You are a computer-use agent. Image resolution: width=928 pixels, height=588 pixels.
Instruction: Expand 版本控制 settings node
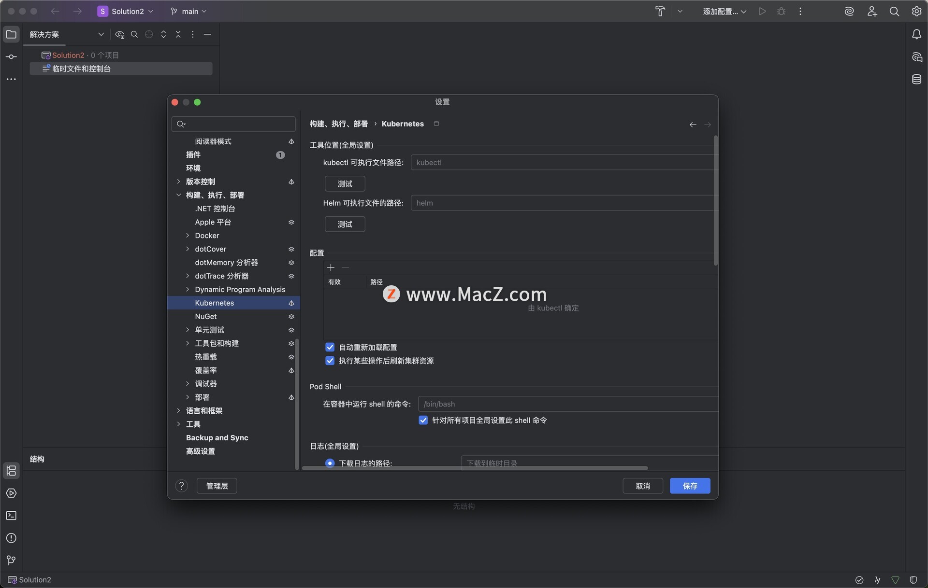pos(178,182)
